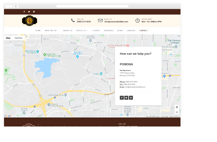Expand the What We Do menu arrow

point(58,31)
